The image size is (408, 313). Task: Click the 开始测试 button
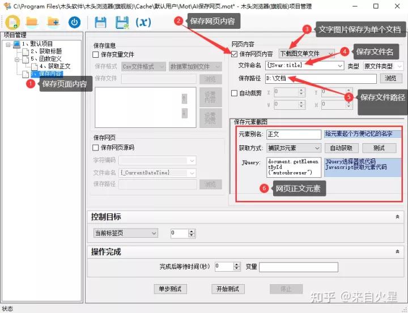point(228,289)
